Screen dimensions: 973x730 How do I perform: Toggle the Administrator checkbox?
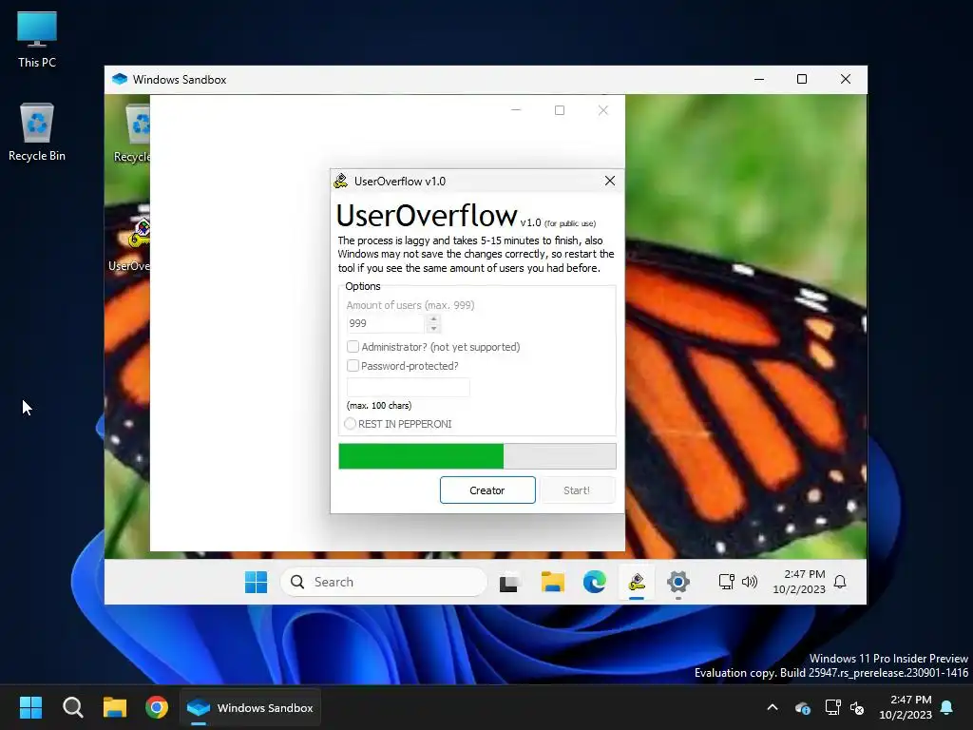[353, 346]
